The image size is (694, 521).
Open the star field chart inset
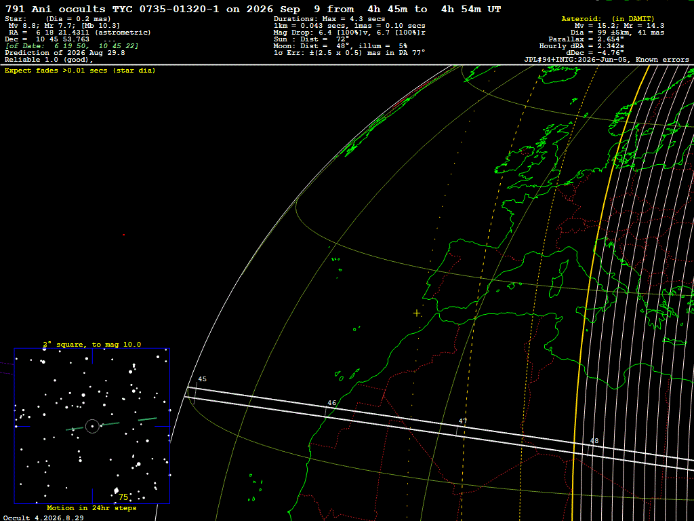92,426
